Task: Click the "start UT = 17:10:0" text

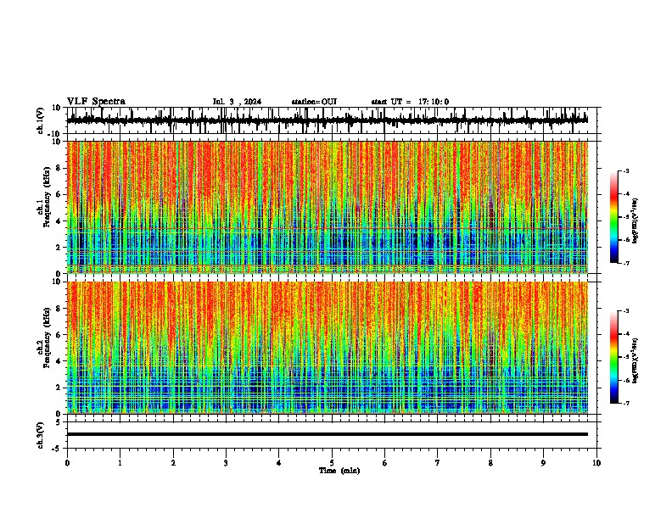Action: [410, 102]
